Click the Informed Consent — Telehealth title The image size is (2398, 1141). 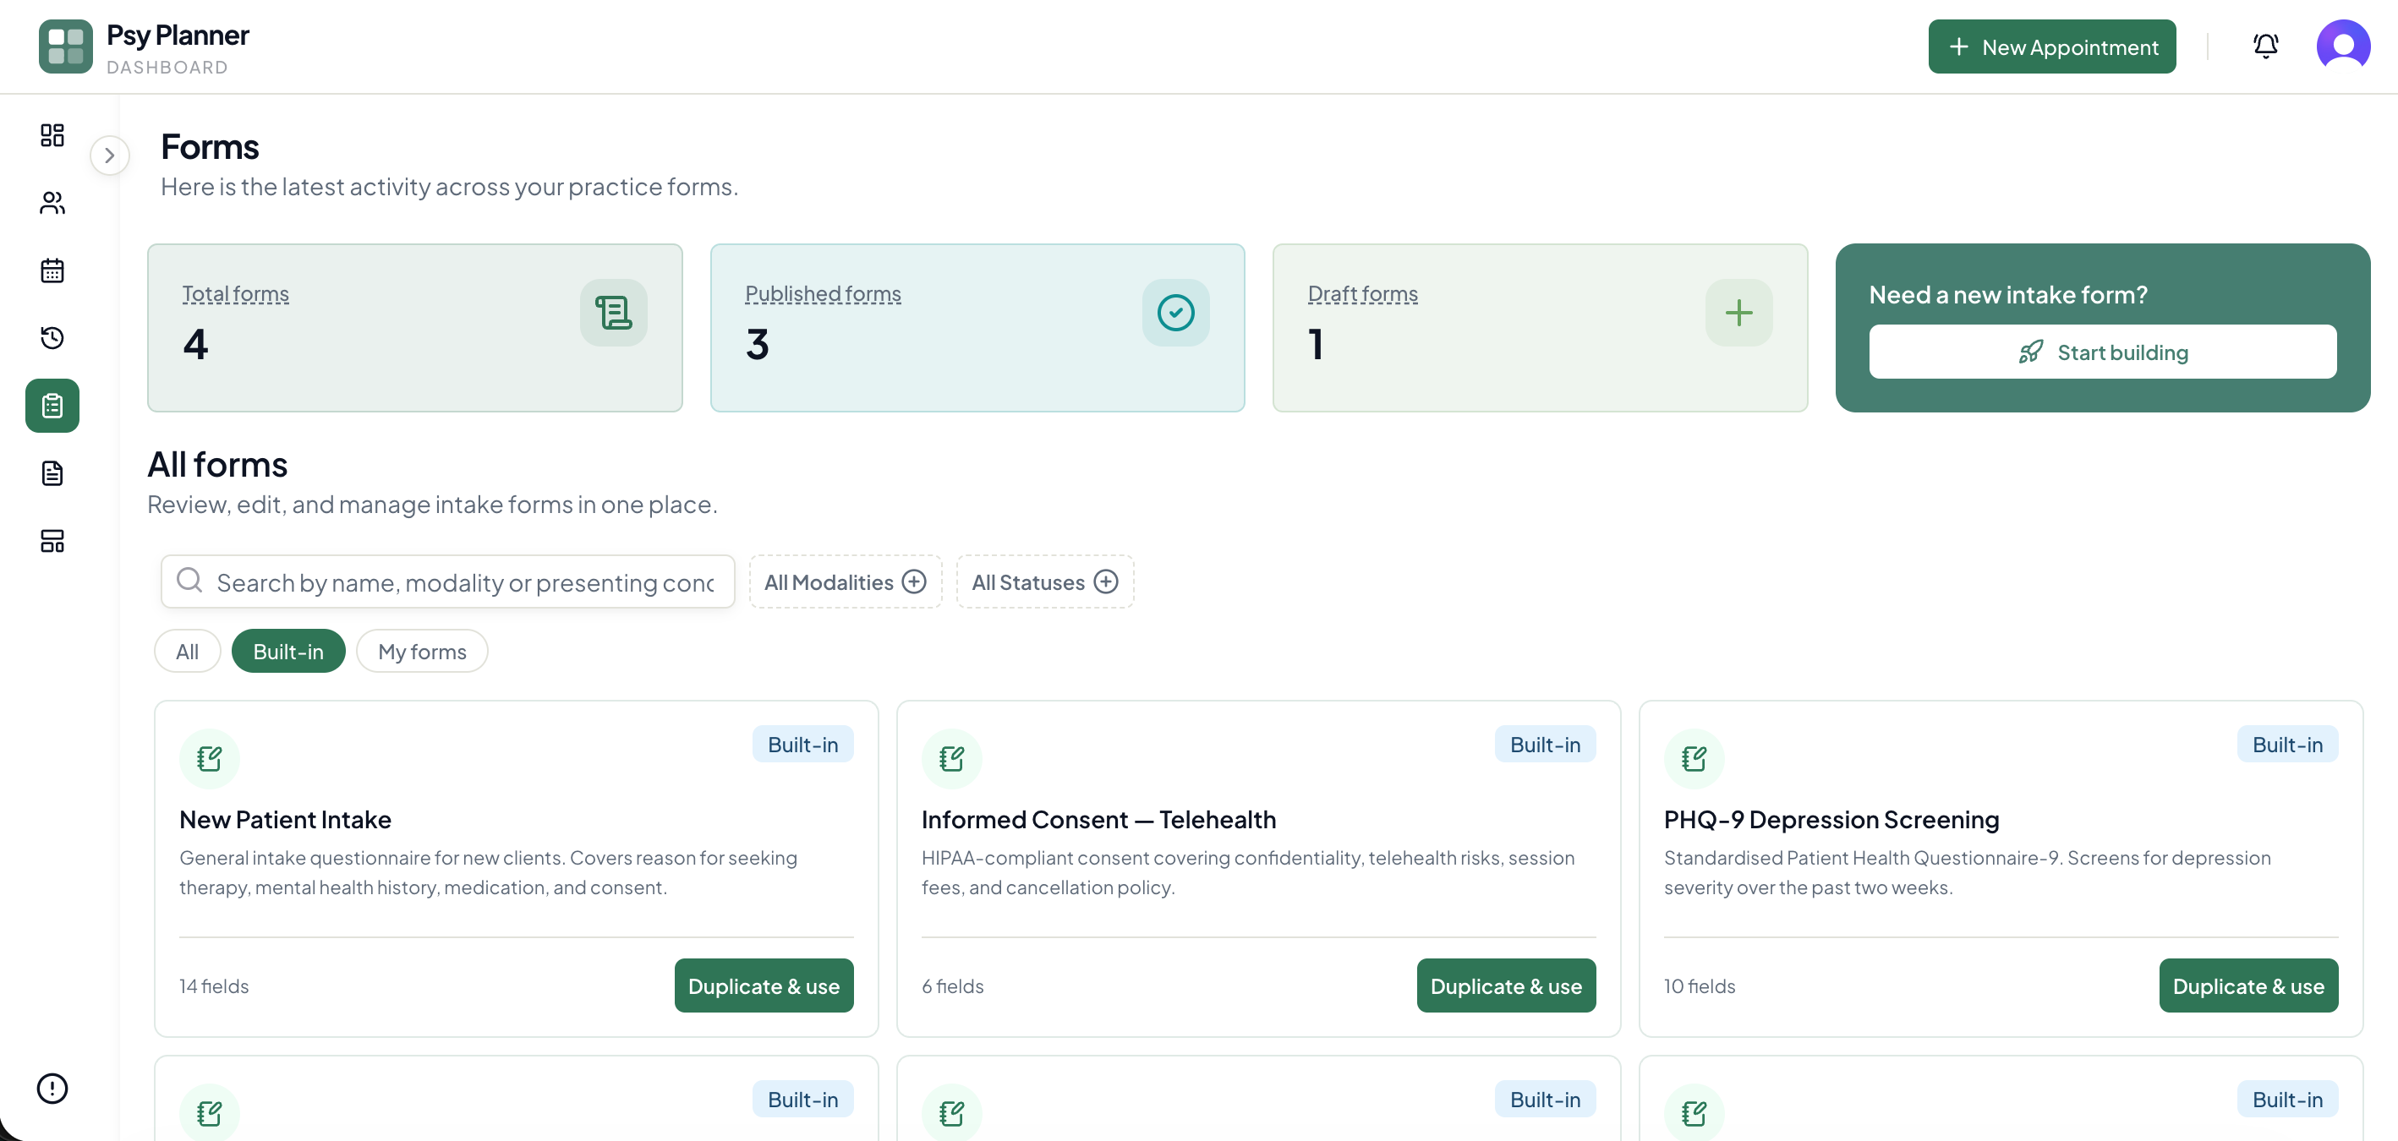(x=1098, y=819)
